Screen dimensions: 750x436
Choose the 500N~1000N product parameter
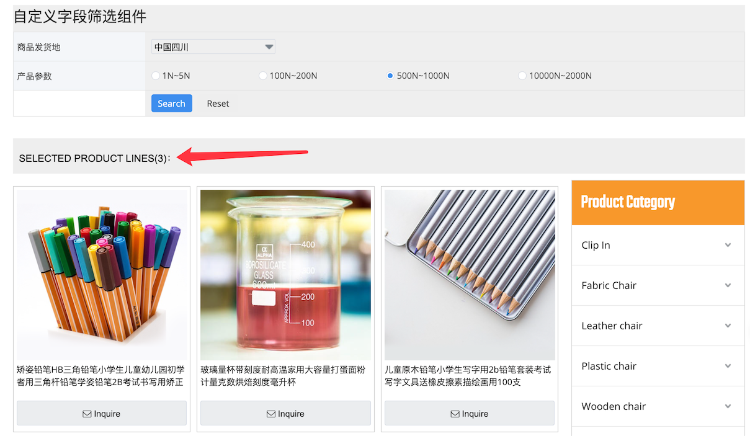[390, 76]
